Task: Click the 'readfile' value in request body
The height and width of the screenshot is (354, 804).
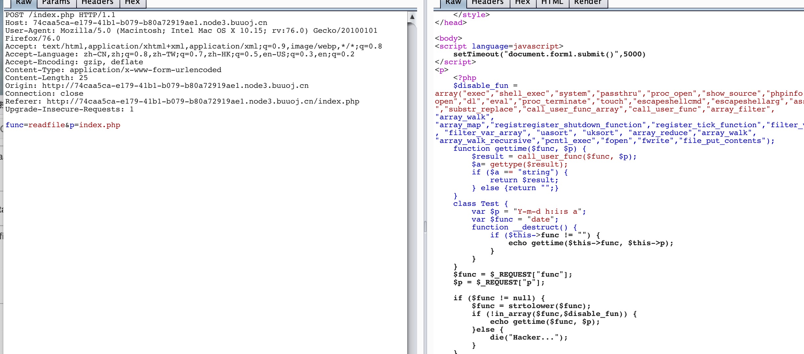Action: tap(47, 125)
